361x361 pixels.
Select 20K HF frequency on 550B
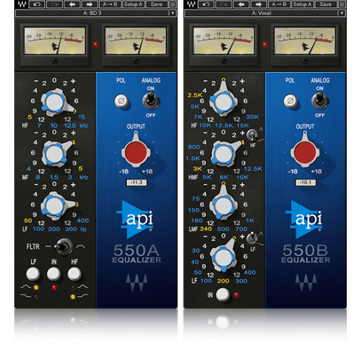coord(252,117)
